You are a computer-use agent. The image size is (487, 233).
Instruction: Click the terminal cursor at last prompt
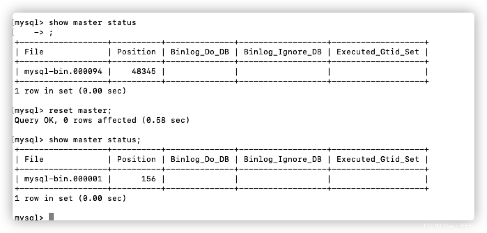point(51,217)
